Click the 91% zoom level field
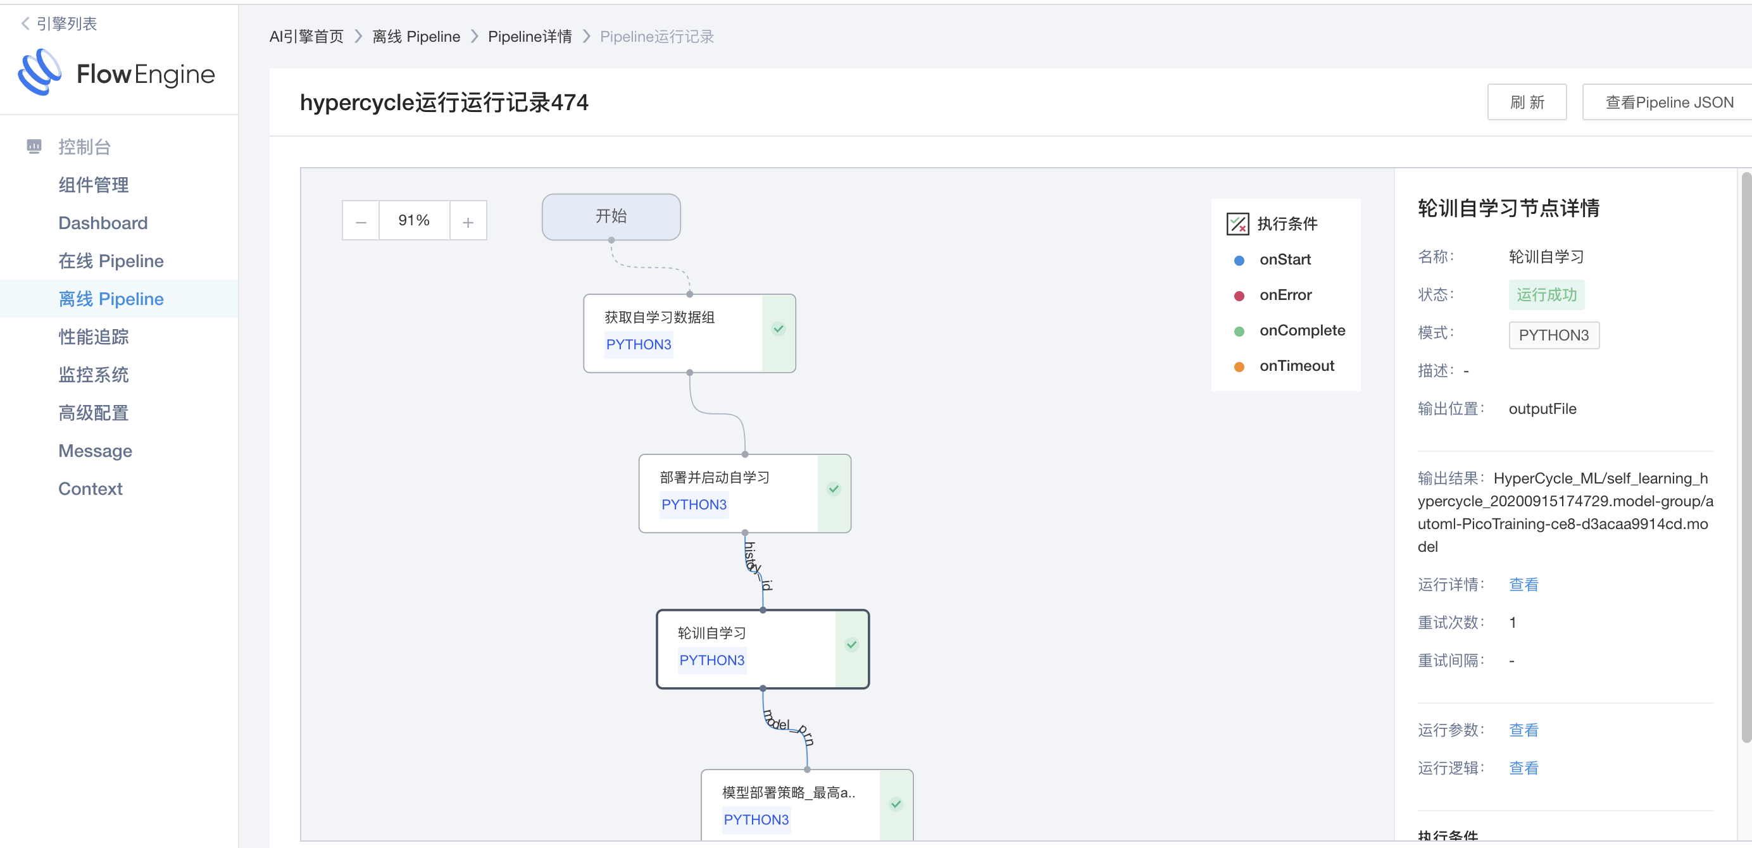The height and width of the screenshot is (848, 1752). pyautogui.click(x=414, y=220)
